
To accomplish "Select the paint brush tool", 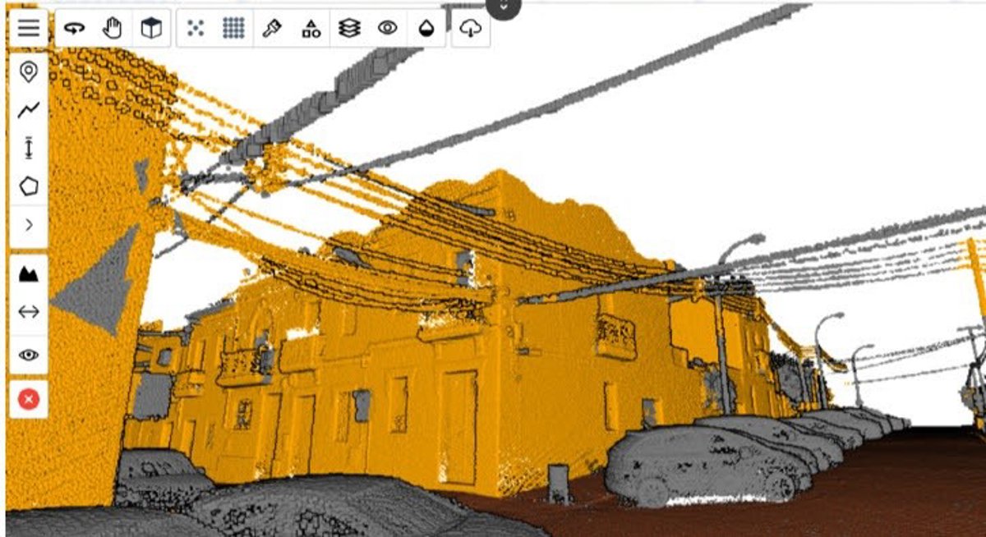I will coord(272,29).
